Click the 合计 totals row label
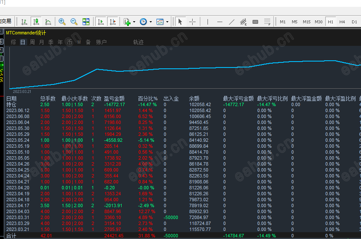This screenshot has height=239, width=361. (11, 236)
